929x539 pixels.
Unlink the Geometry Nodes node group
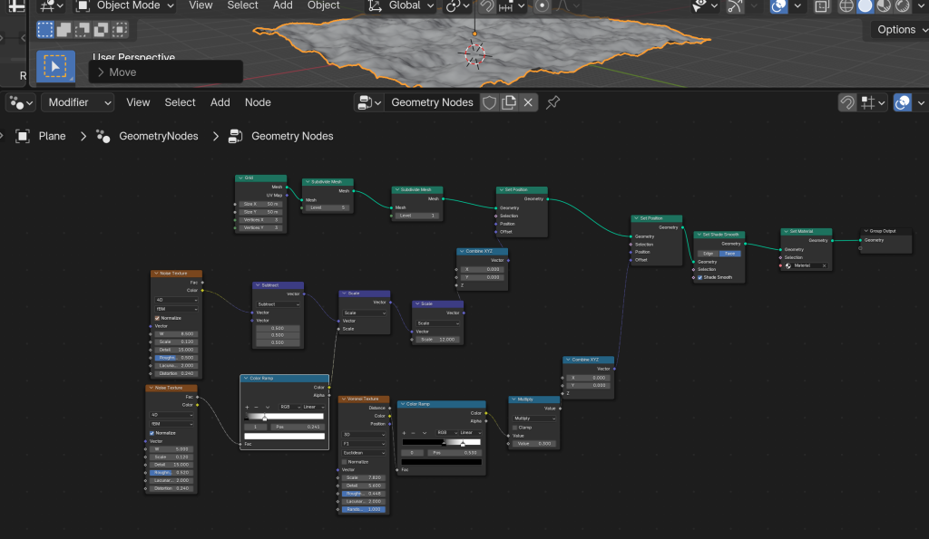click(529, 102)
